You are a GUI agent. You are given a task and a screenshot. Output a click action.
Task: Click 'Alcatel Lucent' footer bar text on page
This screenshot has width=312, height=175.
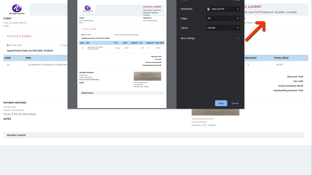[16, 135]
